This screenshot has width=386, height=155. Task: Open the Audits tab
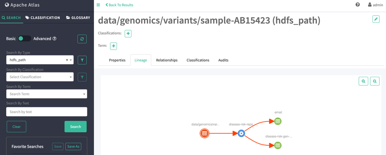pos(223,60)
